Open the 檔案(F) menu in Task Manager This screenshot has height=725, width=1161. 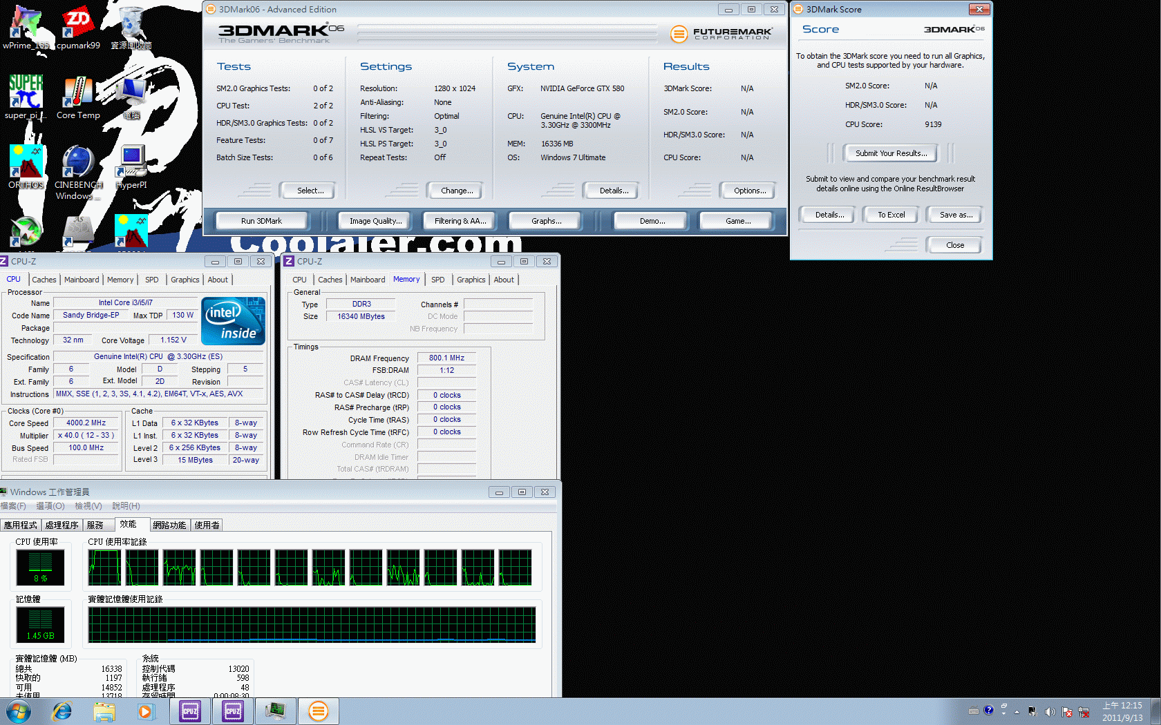click(x=13, y=506)
